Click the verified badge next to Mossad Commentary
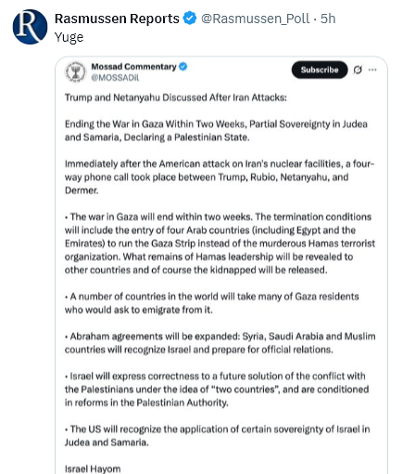 tap(183, 67)
